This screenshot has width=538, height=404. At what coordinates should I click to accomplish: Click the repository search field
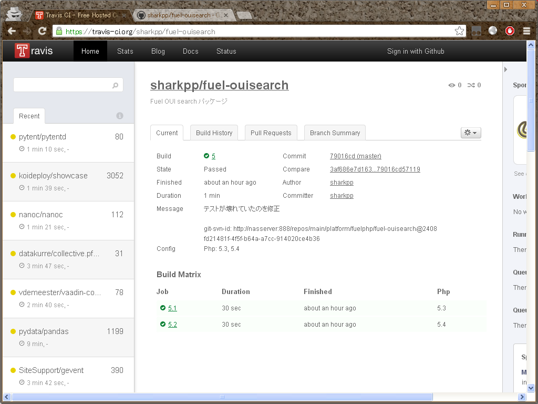pos(68,85)
